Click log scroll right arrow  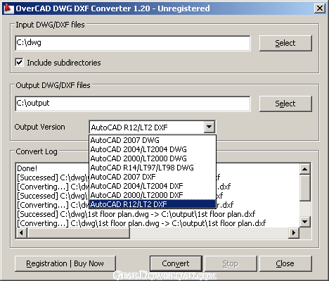click(294, 233)
